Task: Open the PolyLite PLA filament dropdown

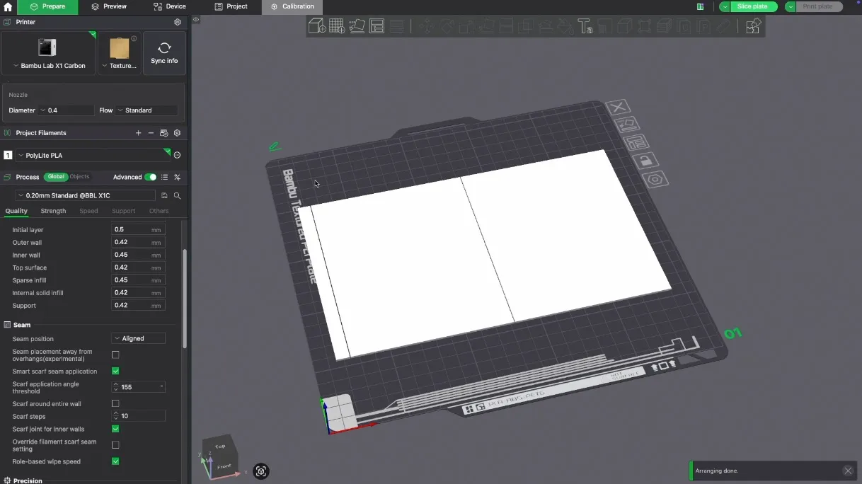Action: coord(92,156)
